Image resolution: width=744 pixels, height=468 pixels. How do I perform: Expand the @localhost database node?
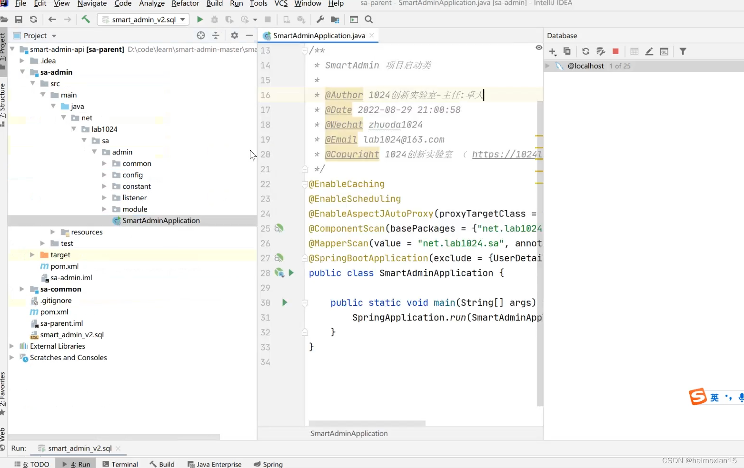pos(547,66)
